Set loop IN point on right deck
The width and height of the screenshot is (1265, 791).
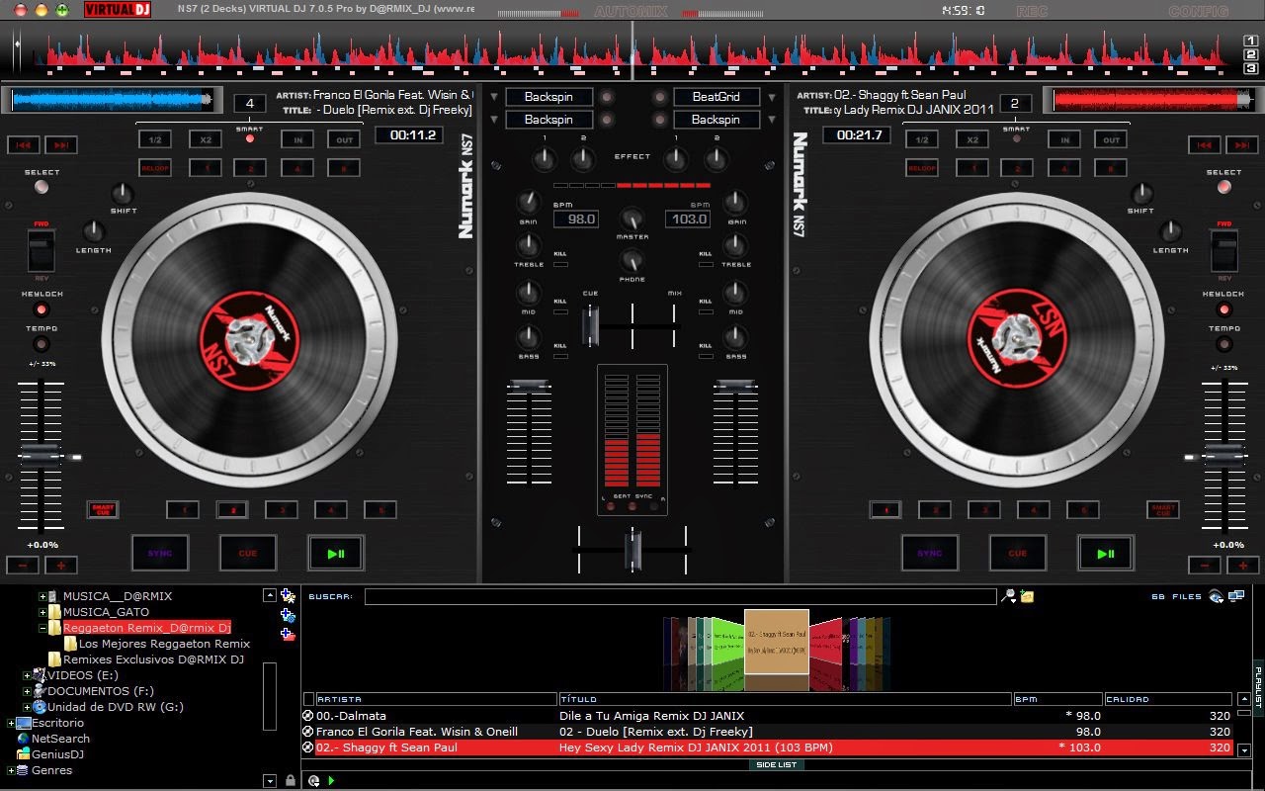tap(1064, 139)
